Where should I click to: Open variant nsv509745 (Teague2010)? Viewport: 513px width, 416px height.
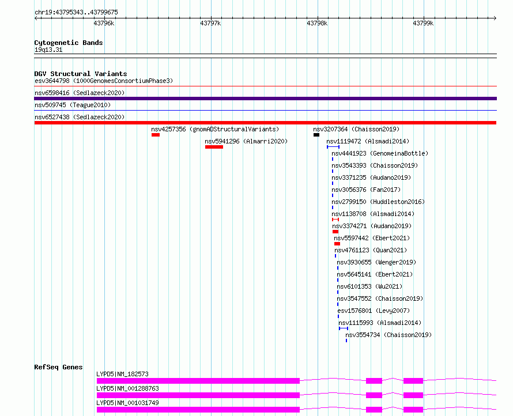pyautogui.click(x=73, y=105)
